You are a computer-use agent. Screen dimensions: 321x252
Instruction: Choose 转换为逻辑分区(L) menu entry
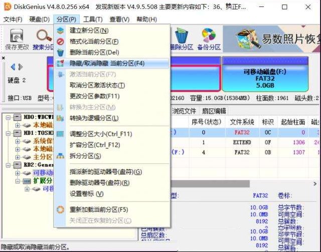[x=112, y=118]
